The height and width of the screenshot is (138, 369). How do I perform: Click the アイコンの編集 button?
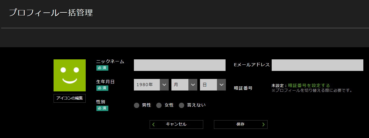(69, 98)
